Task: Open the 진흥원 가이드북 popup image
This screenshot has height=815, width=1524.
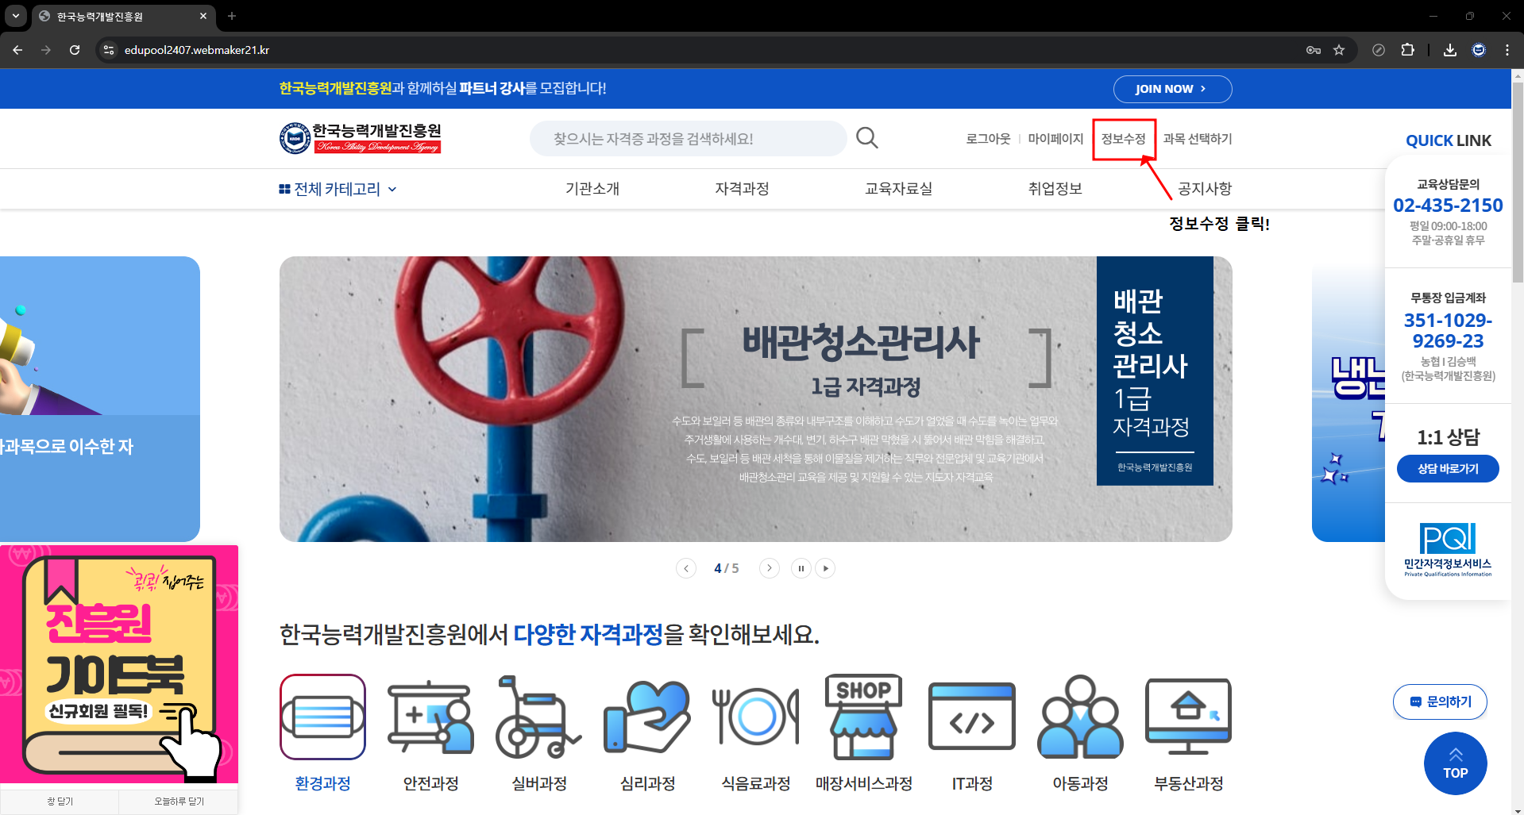Action: 119,665
